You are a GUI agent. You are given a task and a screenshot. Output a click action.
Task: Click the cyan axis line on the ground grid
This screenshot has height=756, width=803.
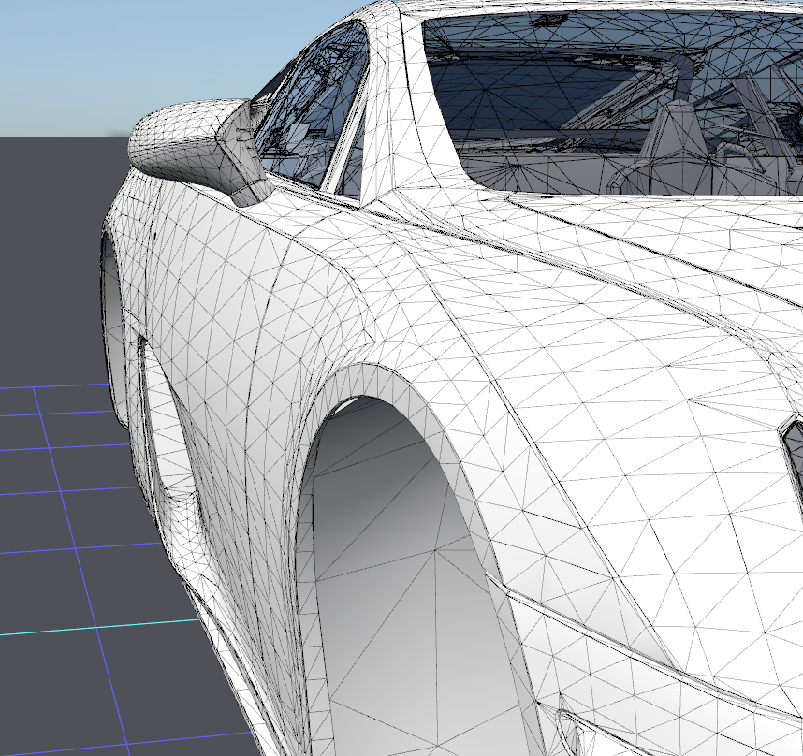pyautogui.click(x=100, y=627)
